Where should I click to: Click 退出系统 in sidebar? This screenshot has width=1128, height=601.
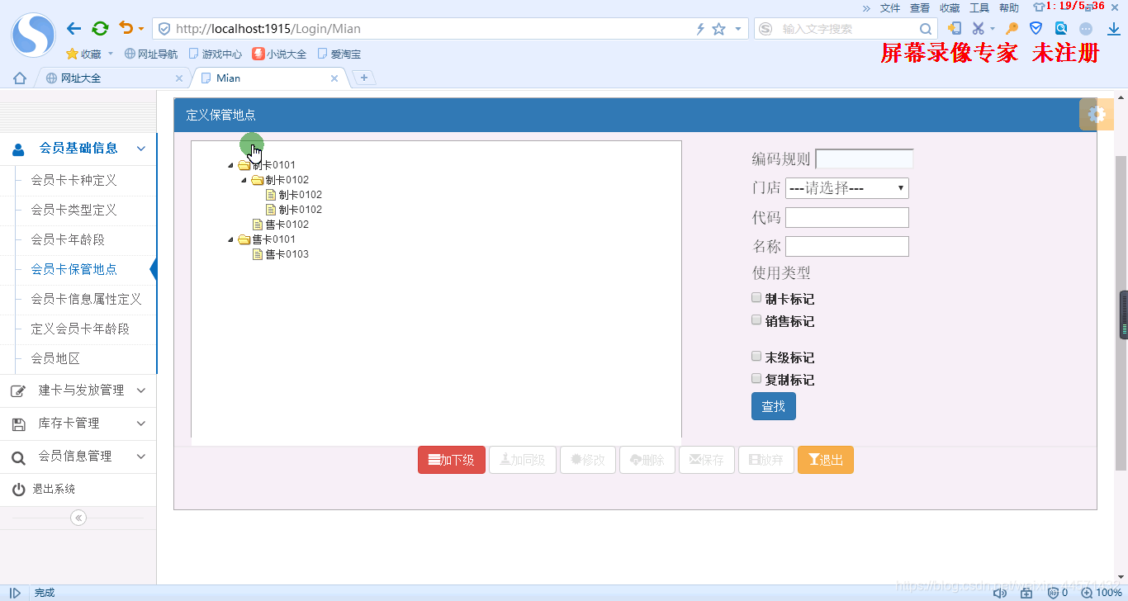click(x=54, y=489)
